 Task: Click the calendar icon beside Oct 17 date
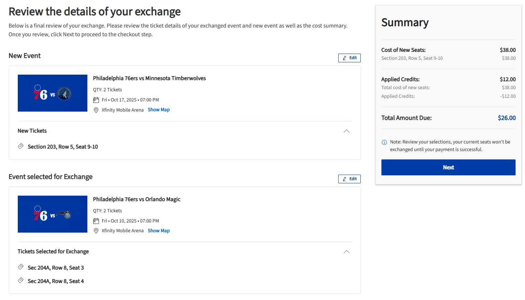pyautogui.click(x=96, y=100)
